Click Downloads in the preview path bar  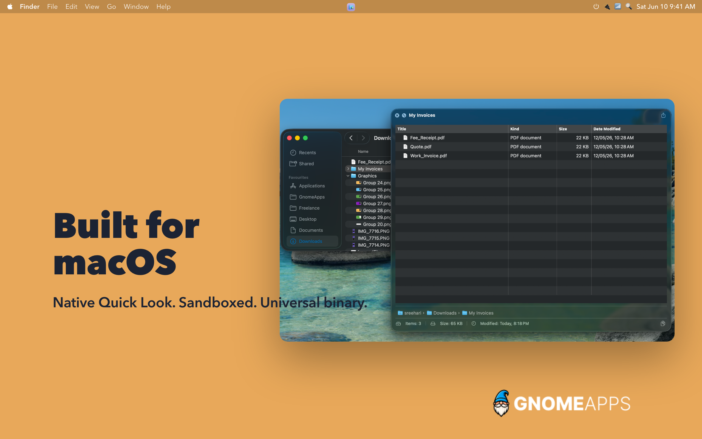tap(441, 313)
